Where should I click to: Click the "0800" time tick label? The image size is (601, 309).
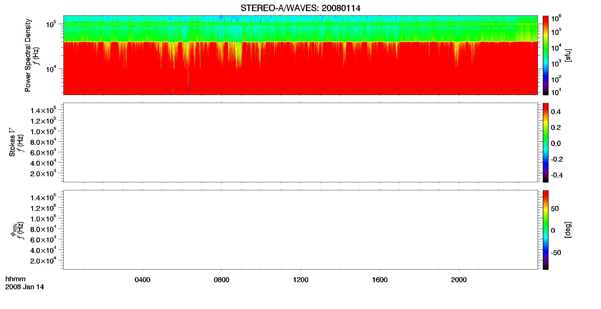tap(221, 280)
